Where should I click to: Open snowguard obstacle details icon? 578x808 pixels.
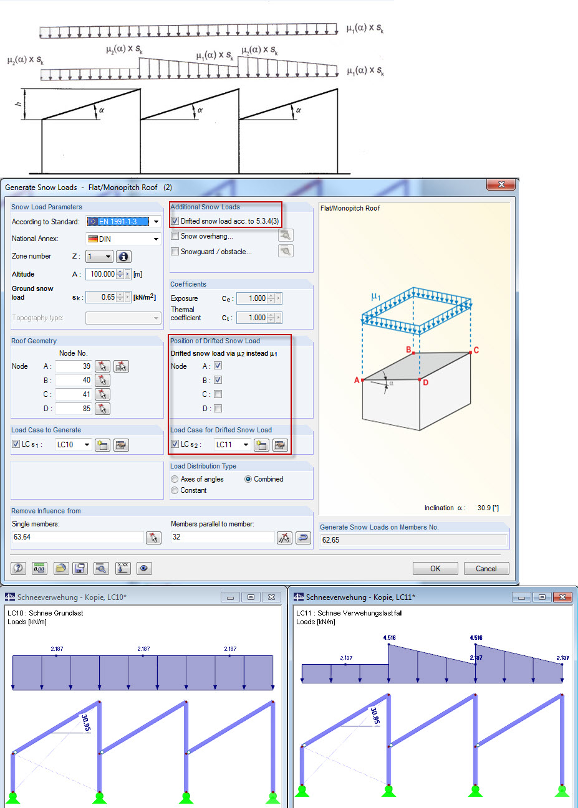tap(286, 251)
